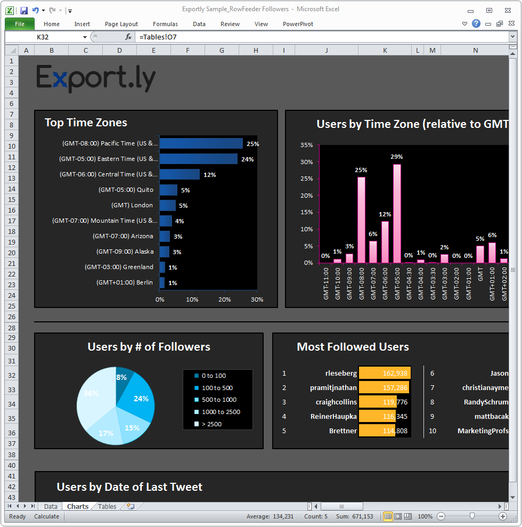Select column K header

point(385,51)
